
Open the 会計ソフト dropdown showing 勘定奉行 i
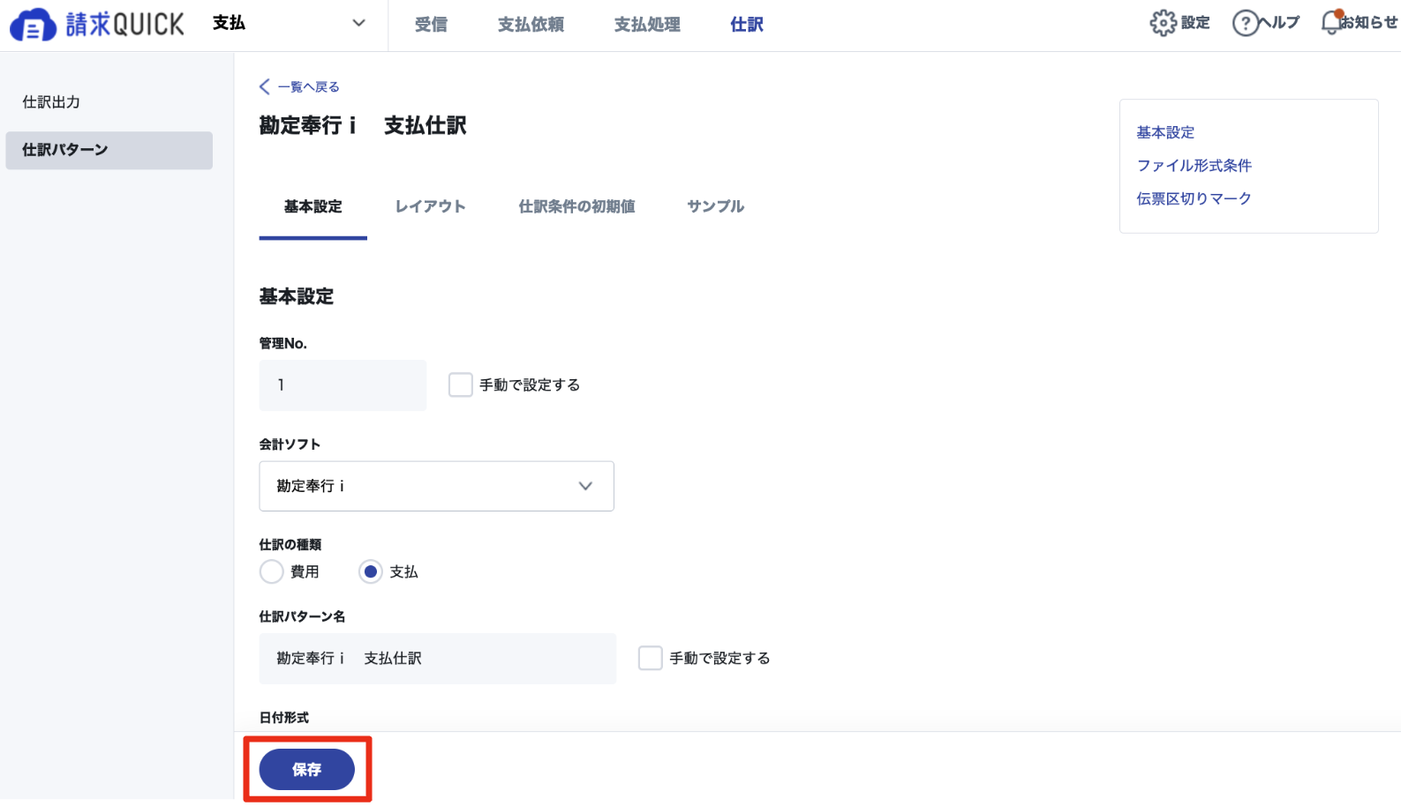[x=436, y=486]
